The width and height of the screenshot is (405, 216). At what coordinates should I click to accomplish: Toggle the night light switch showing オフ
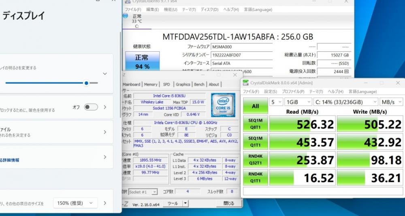tap(91, 107)
